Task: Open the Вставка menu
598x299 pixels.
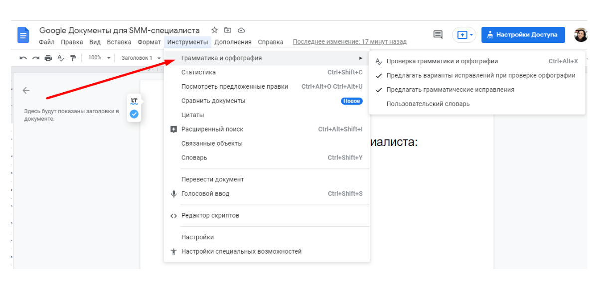Action: [119, 42]
